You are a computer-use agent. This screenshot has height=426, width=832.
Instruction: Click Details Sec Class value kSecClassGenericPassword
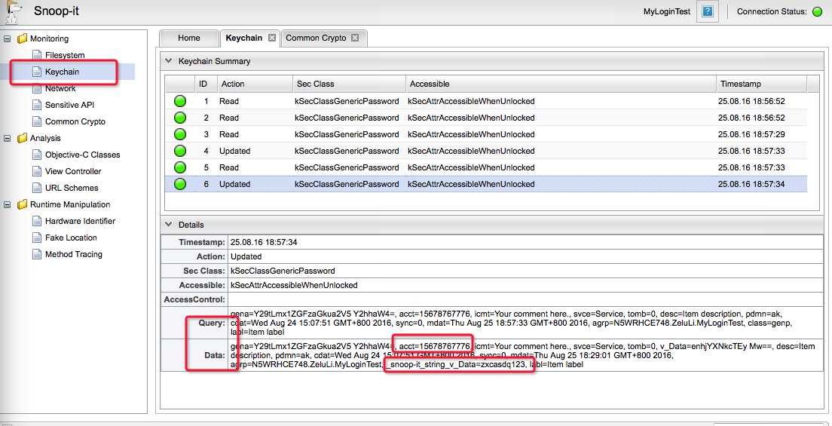tap(283, 271)
